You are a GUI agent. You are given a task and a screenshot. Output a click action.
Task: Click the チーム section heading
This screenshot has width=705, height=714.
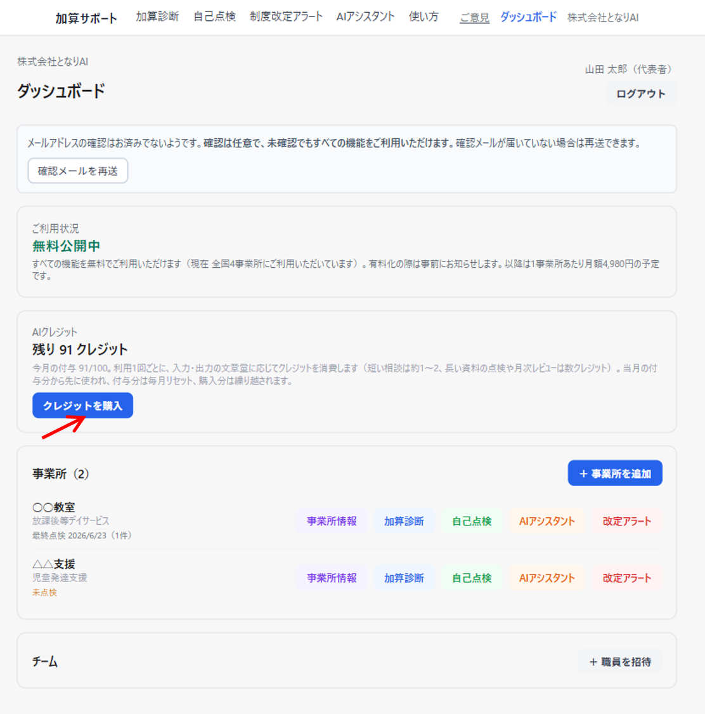[x=45, y=662]
